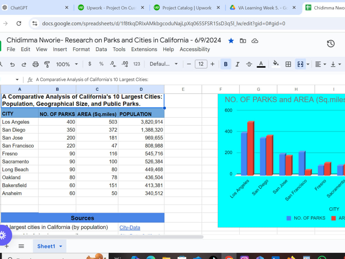345x259 pixels.
Task: Open the Edit menu
Action: pos(26,49)
